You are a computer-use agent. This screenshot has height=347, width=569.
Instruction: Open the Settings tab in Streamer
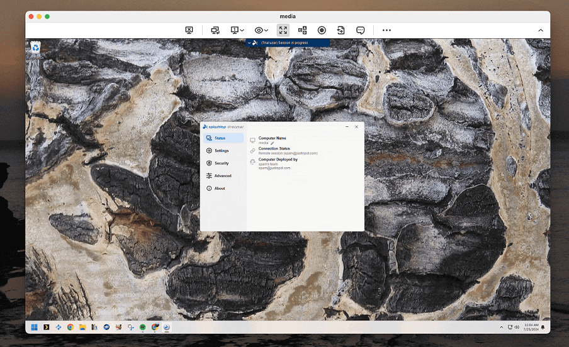click(x=221, y=151)
